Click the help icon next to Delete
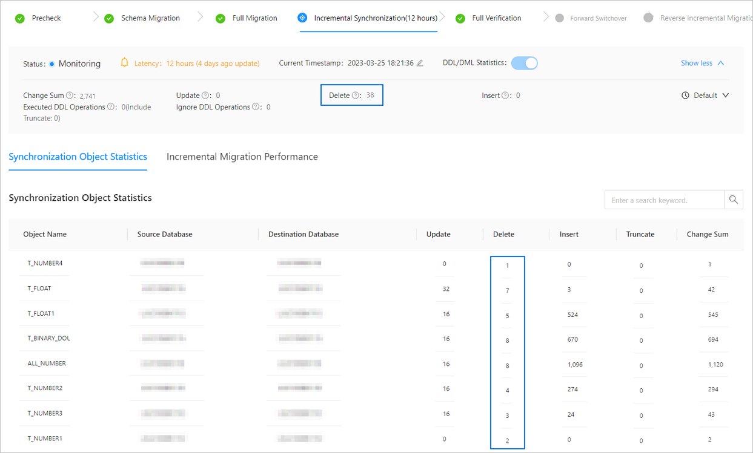The image size is (753, 453). [356, 96]
